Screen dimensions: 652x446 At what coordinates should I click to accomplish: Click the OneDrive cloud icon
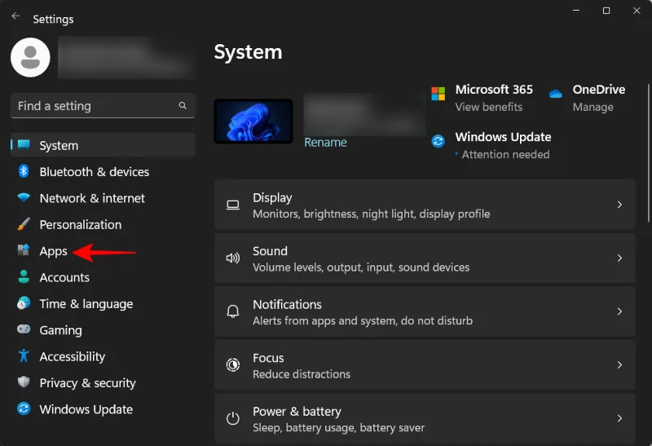coord(556,94)
